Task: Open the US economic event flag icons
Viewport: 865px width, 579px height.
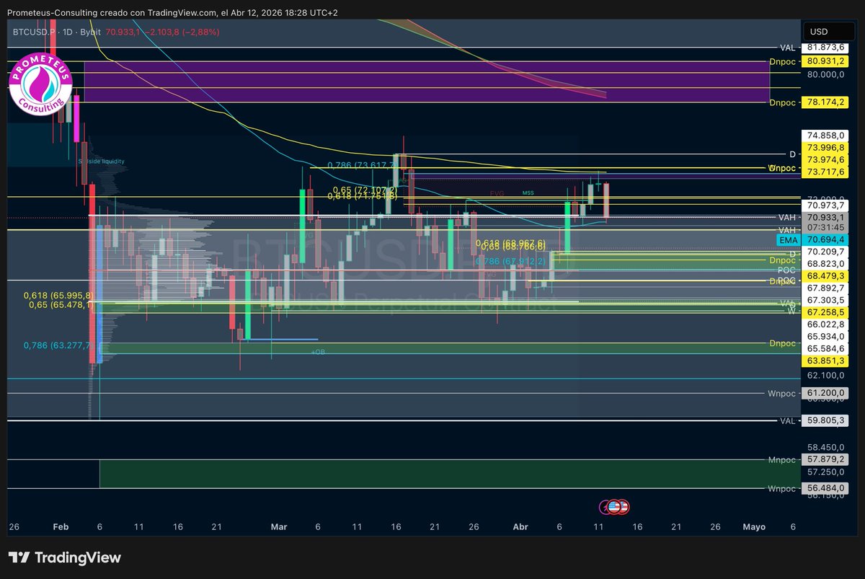Action: (617, 508)
